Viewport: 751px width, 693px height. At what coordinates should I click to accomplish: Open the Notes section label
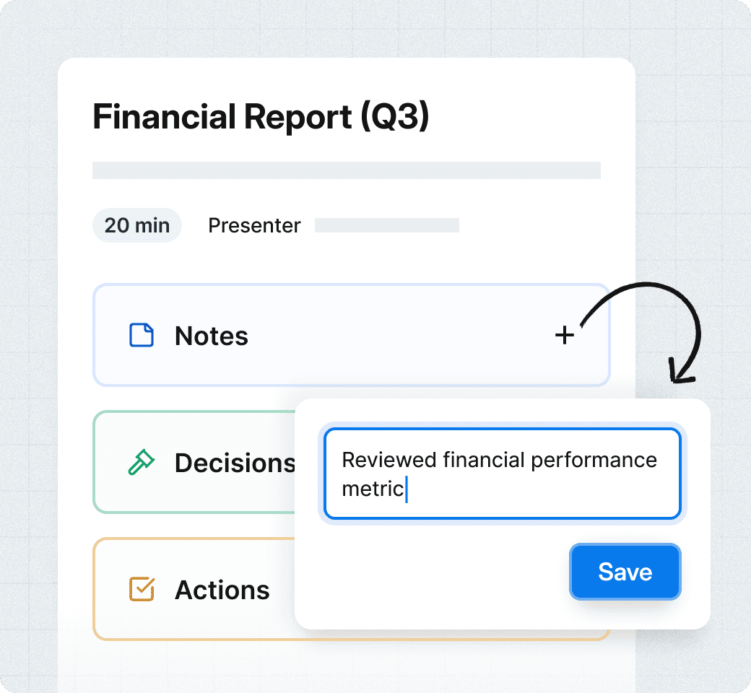212,336
